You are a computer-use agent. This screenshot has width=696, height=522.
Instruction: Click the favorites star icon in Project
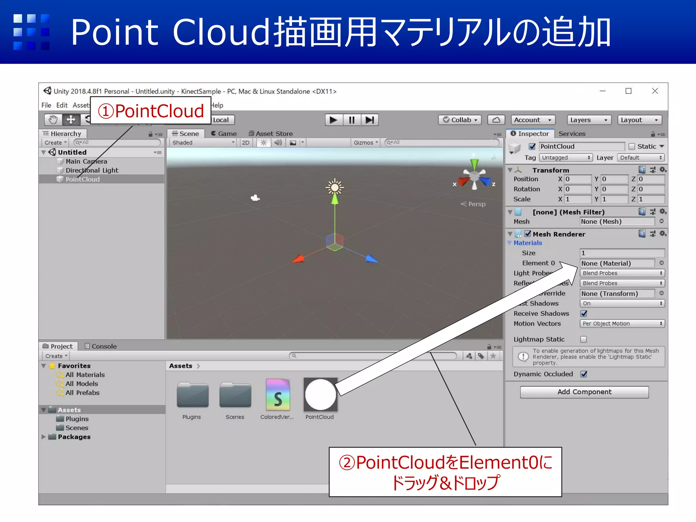[x=493, y=356]
